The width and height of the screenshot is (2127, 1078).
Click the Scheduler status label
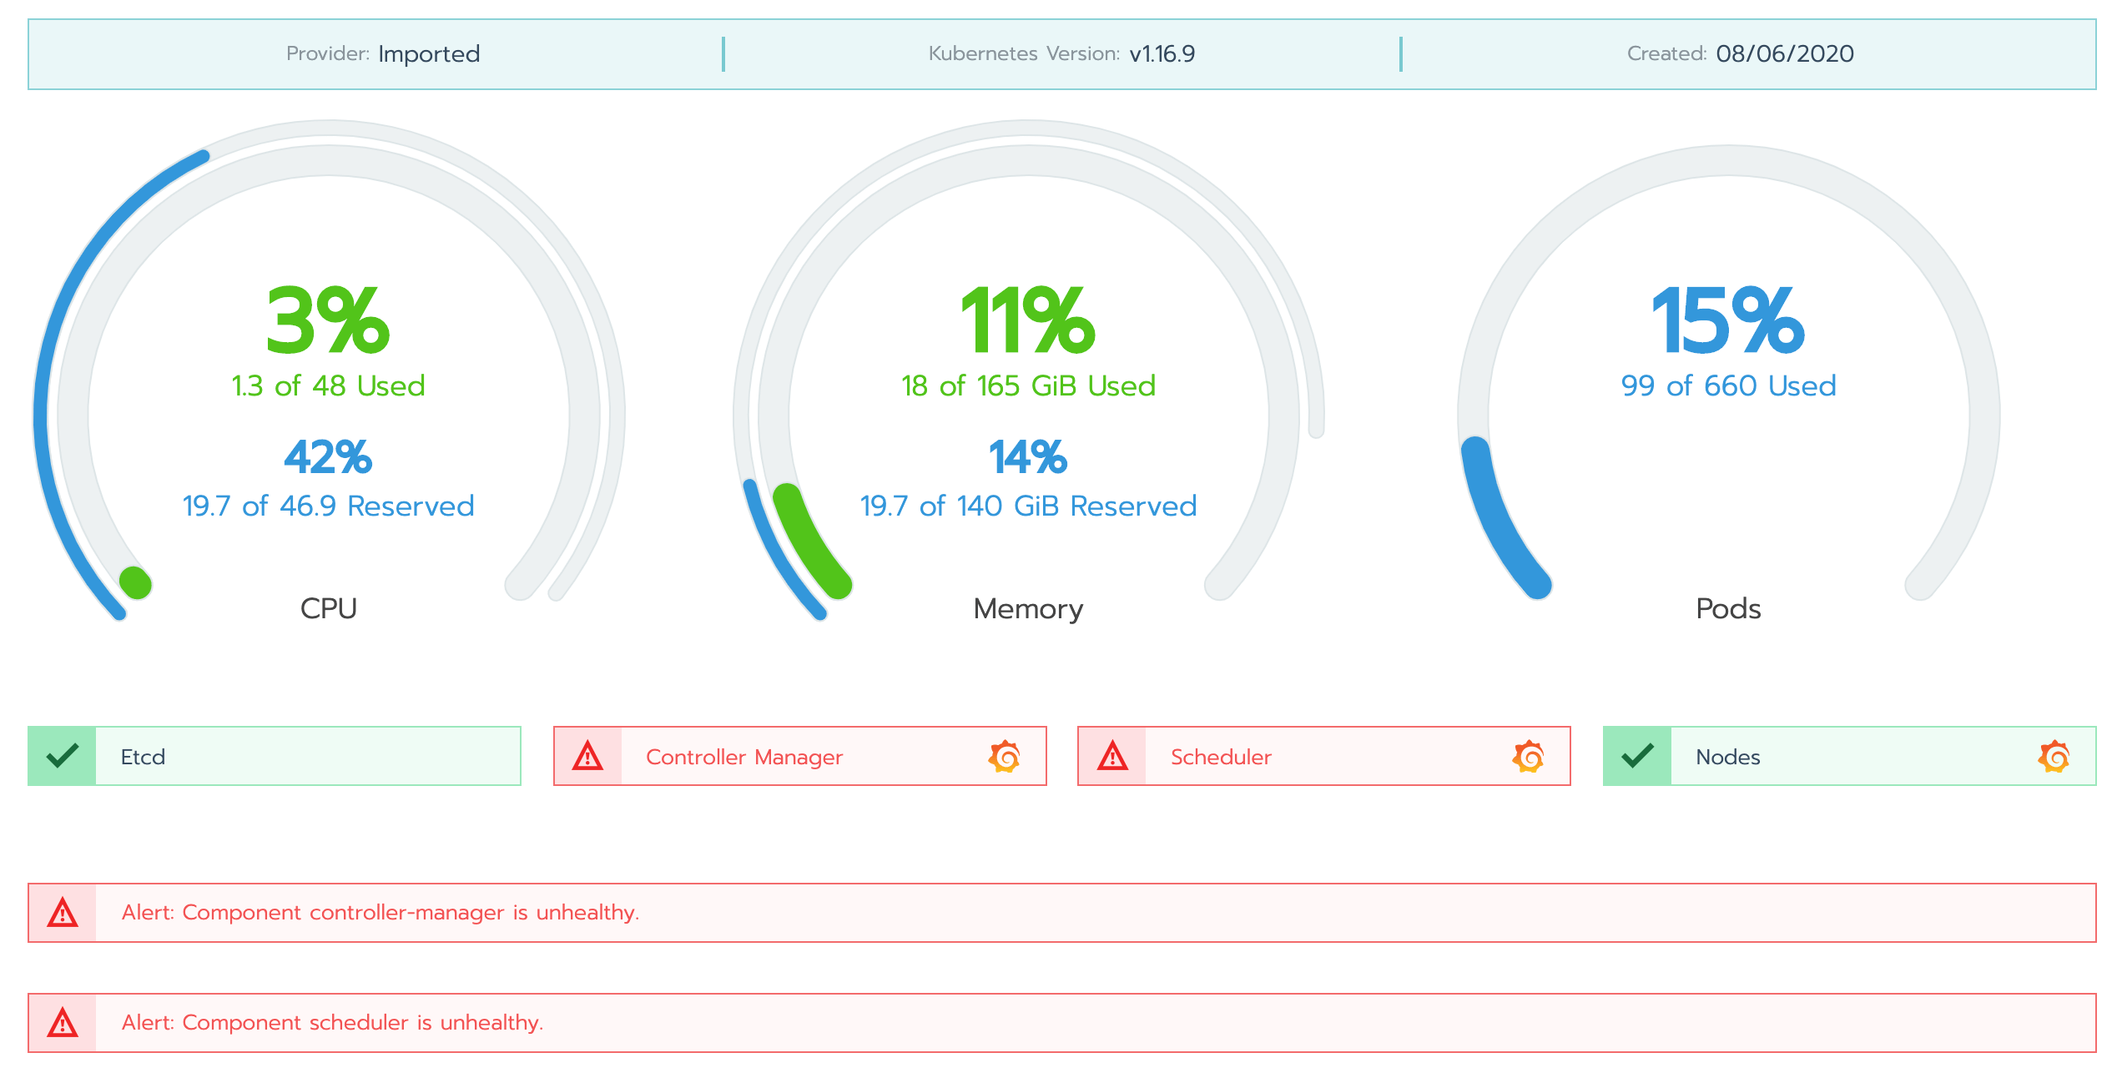coord(1221,757)
